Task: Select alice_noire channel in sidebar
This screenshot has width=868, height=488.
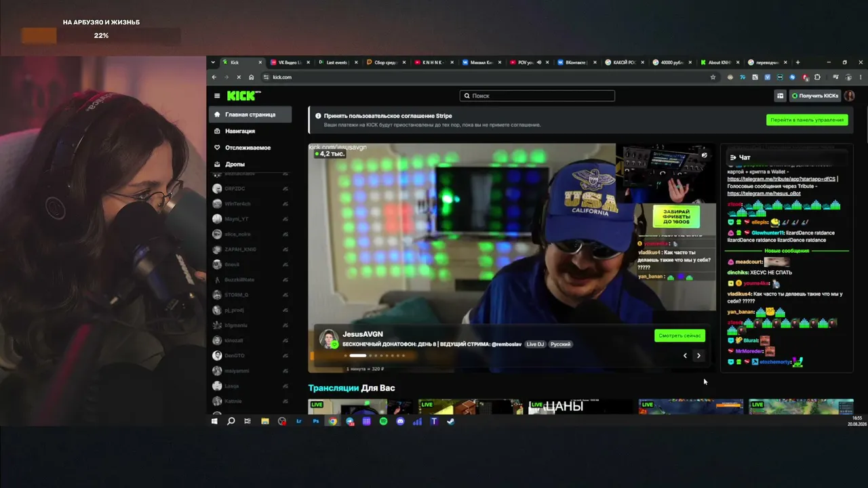Action: click(250, 234)
